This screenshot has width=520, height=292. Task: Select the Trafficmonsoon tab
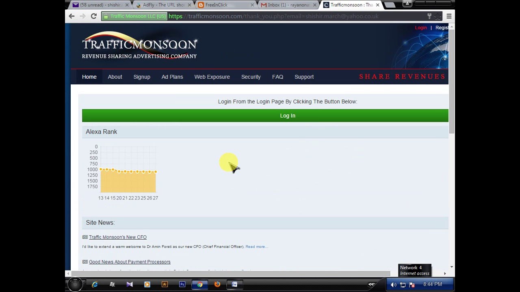click(351, 5)
